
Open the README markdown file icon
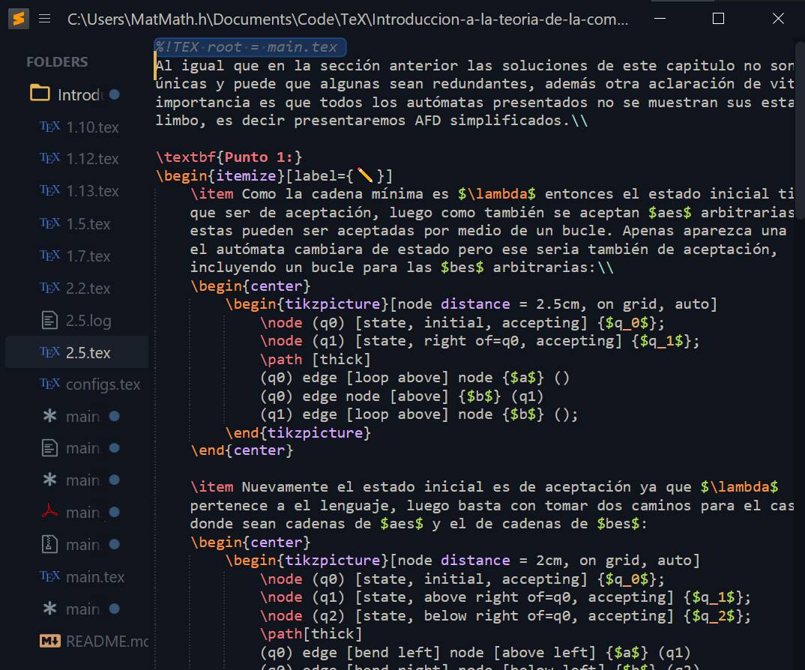pos(49,641)
